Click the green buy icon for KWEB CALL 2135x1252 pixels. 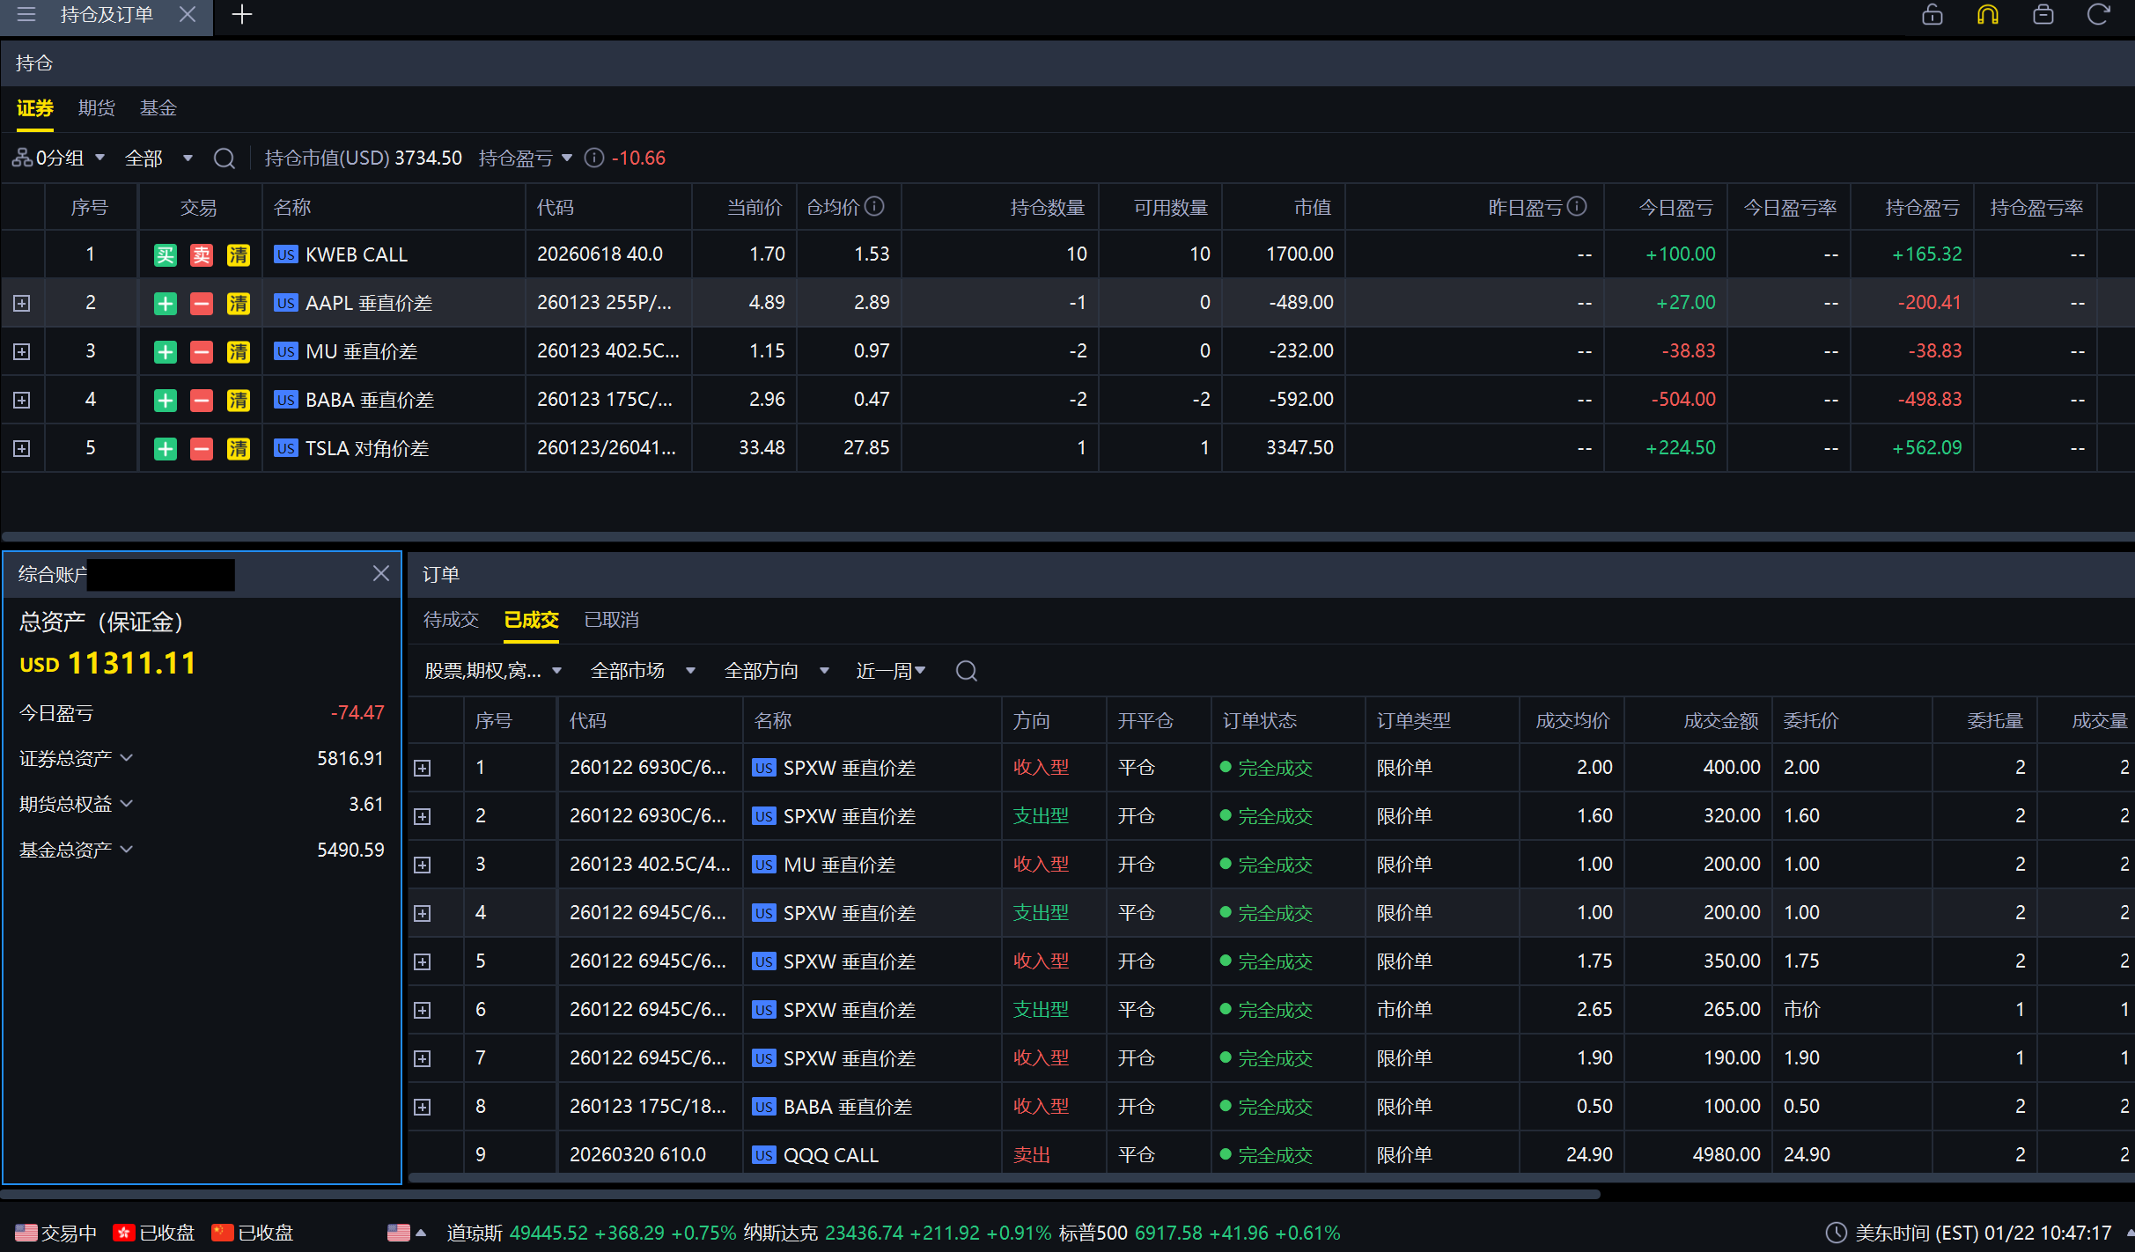pyautogui.click(x=166, y=255)
